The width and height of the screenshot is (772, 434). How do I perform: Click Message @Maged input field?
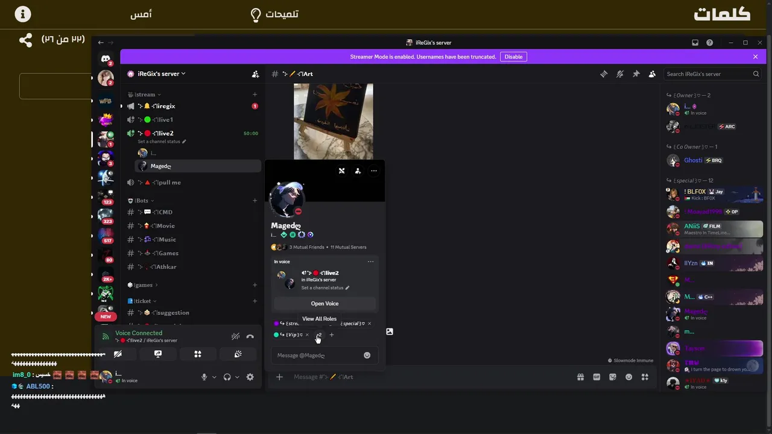[x=324, y=355]
